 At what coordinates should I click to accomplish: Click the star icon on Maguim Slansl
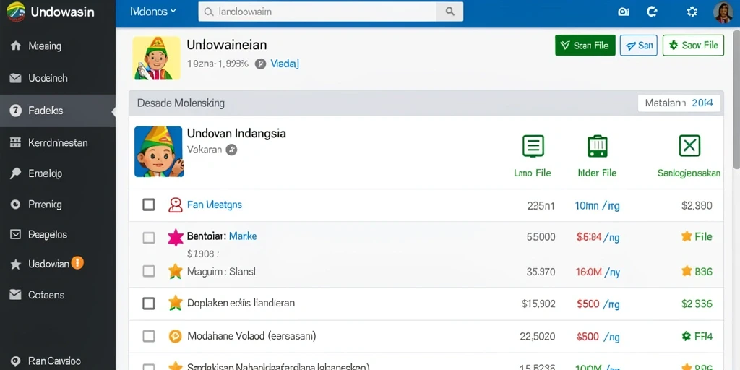(x=176, y=272)
